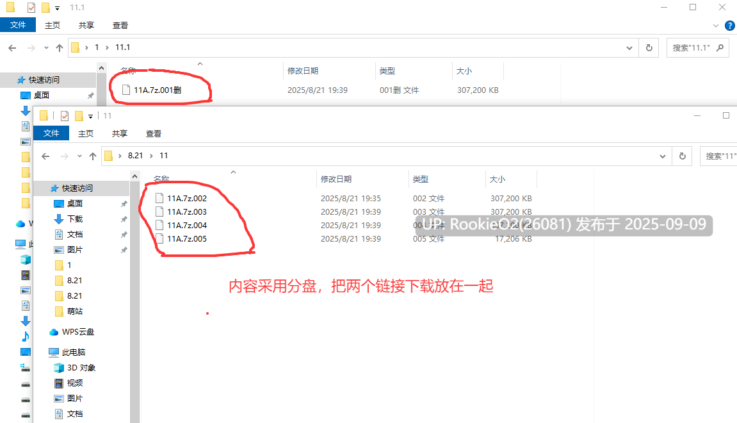Image resolution: width=737 pixels, height=423 pixels.
Task: Sort by 大小 column in 11.1 window
Action: pos(464,71)
